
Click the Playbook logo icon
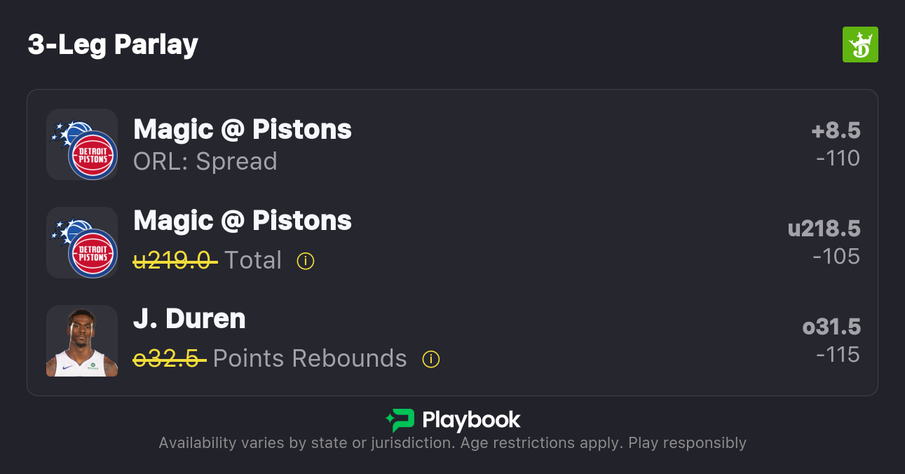(x=400, y=420)
